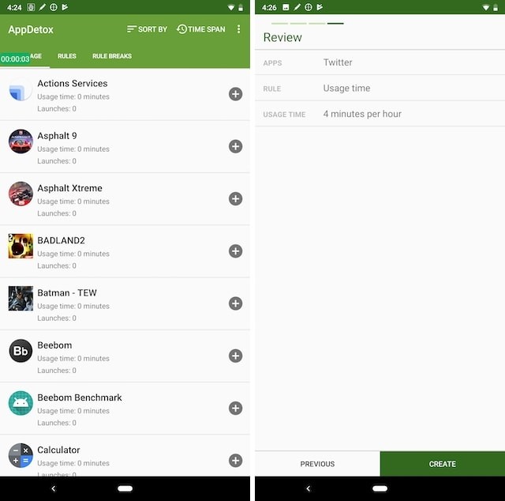
Task: Tap home pill on right phone navigation bar
Action: (x=380, y=488)
